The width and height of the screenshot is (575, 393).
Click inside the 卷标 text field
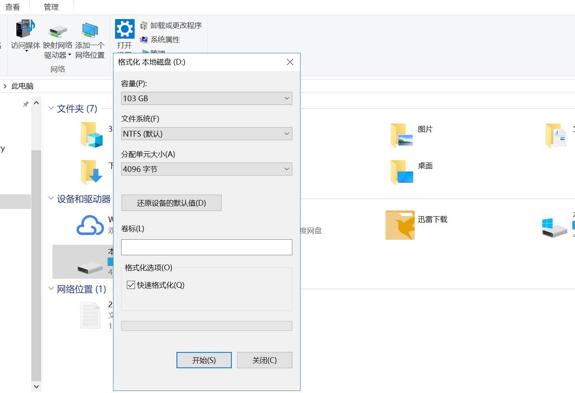point(207,247)
